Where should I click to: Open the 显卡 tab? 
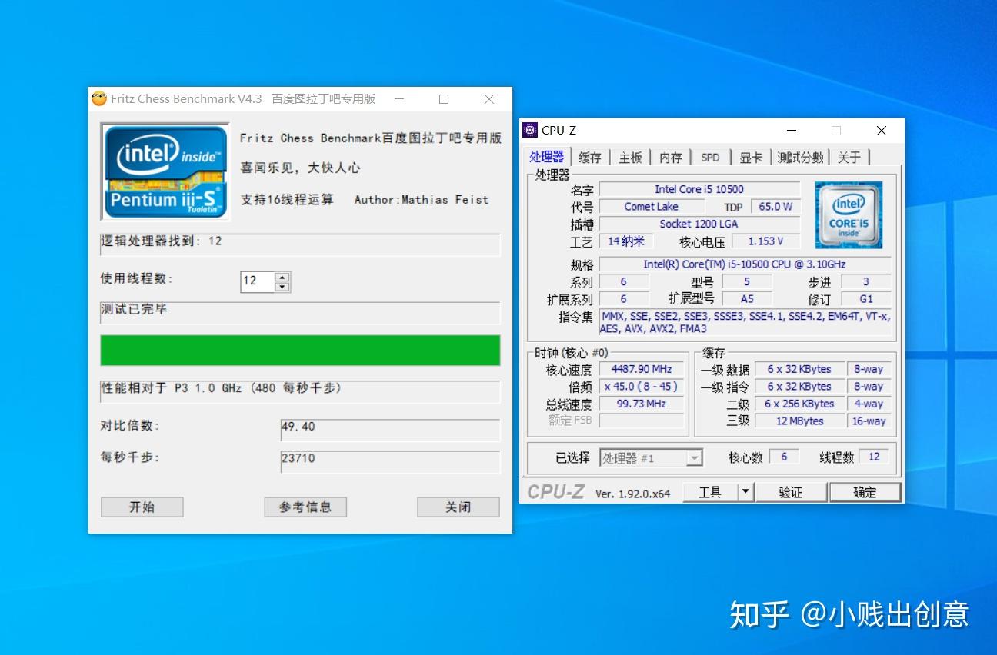[x=751, y=158]
